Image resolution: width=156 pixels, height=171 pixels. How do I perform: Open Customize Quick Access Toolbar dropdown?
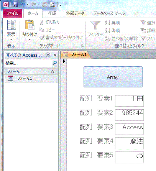[60, 5]
